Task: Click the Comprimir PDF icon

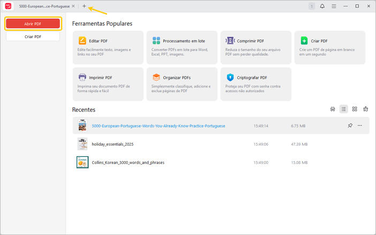Action: [x=230, y=41]
